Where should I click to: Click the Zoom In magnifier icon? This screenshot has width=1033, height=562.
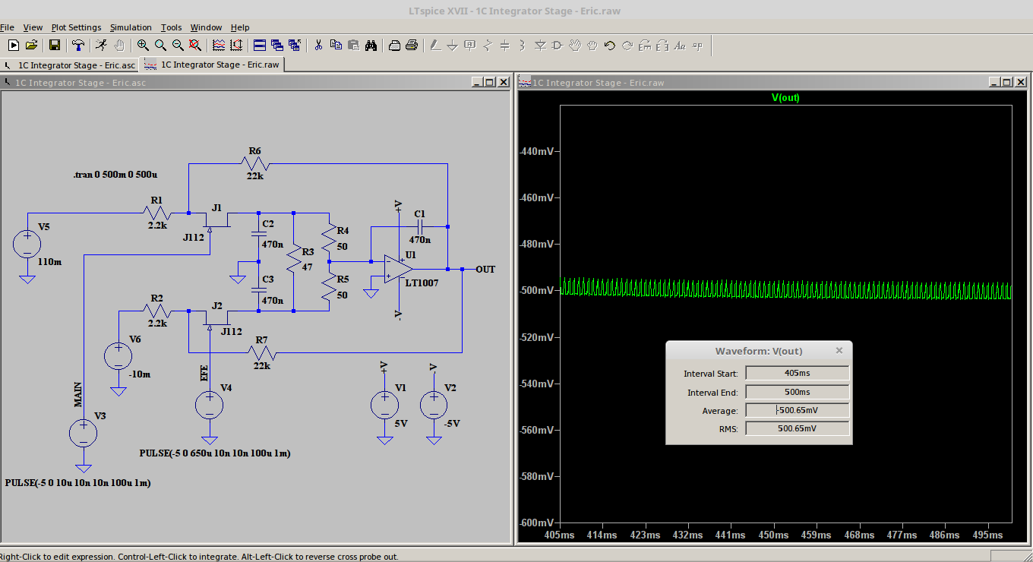[x=143, y=46]
